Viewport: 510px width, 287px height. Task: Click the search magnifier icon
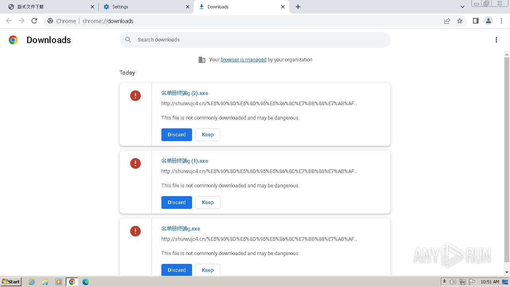tap(128, 40)
